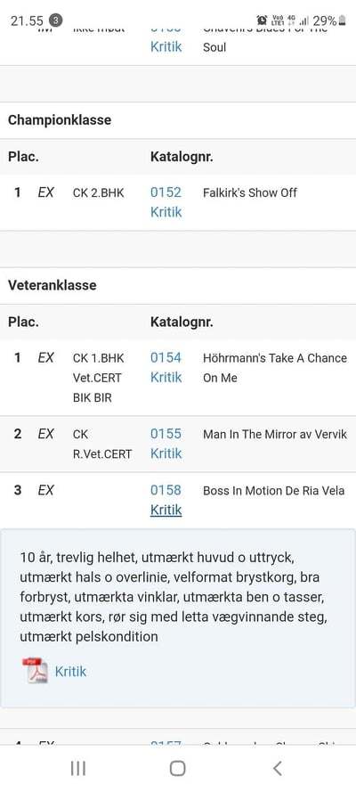This screenshot has height=792, width=356.
Task: Tap the alarm icon in status bar
Action: coord(262,20)
